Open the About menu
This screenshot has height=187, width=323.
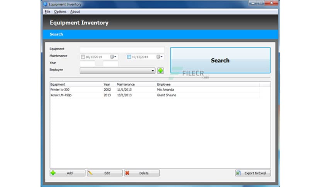[x=75, y=12]
